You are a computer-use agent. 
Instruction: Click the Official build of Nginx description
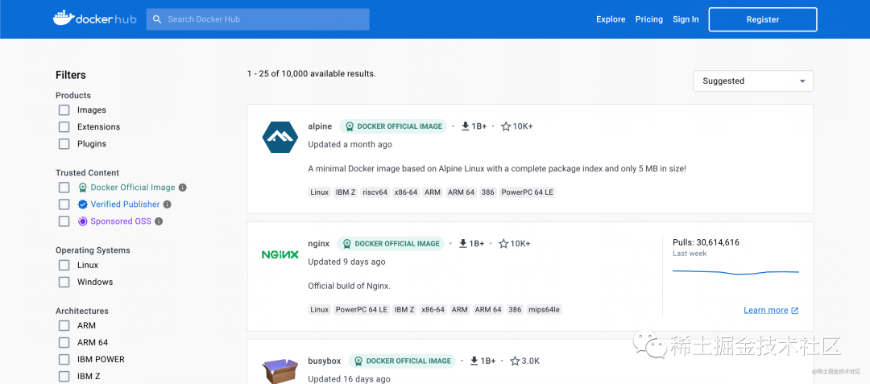coord(350,286)
